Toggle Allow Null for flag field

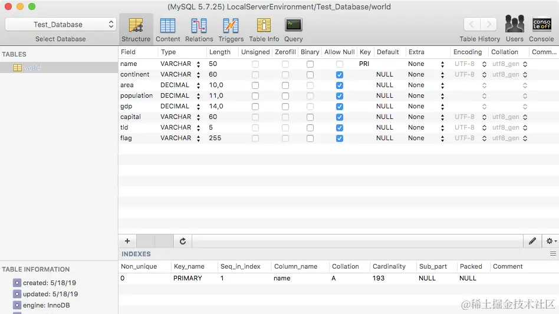tap(340, 138)
